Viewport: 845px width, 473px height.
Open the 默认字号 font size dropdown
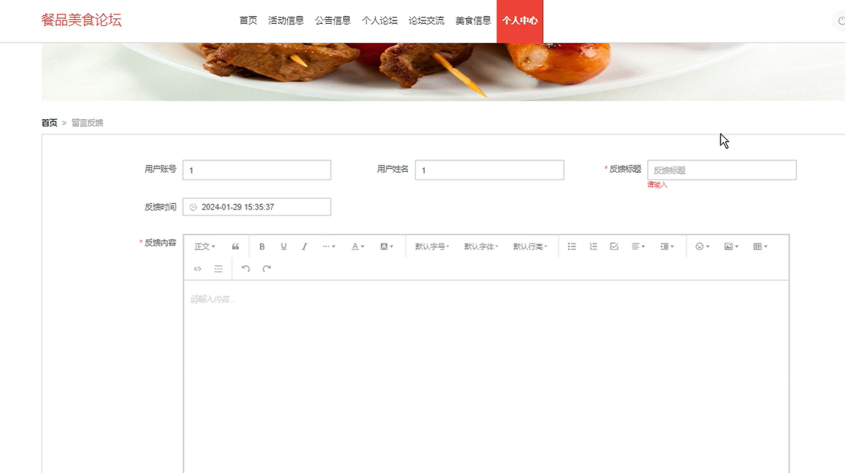coord(432,246)
